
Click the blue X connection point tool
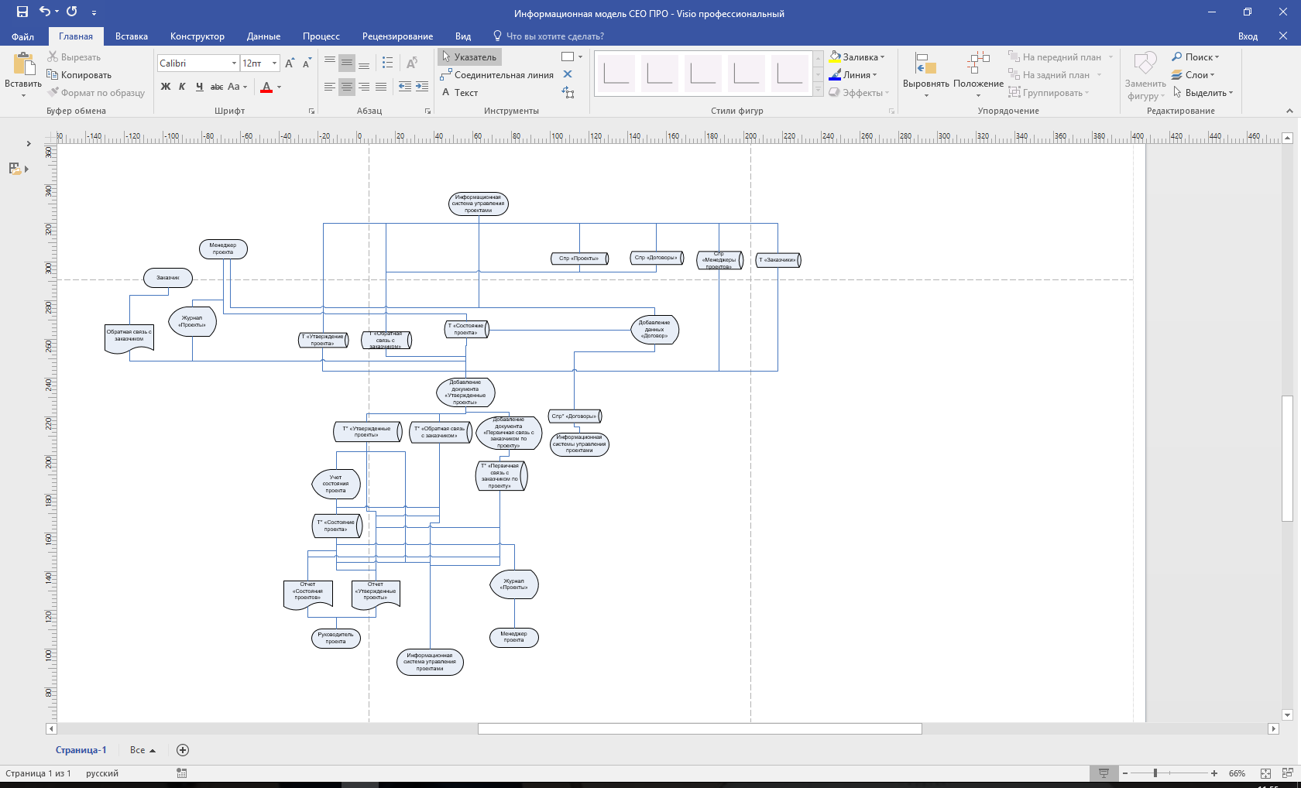568,74
